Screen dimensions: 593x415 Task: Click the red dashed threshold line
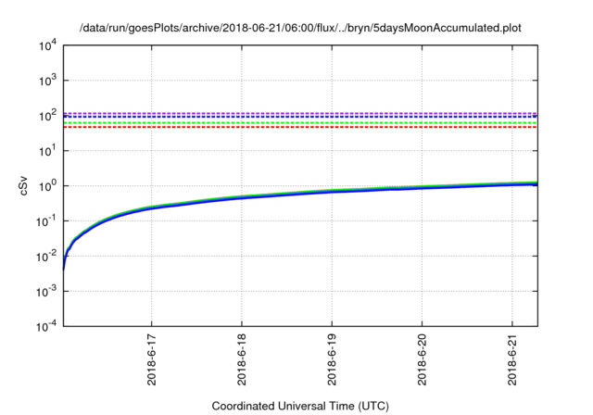point(300,127)
